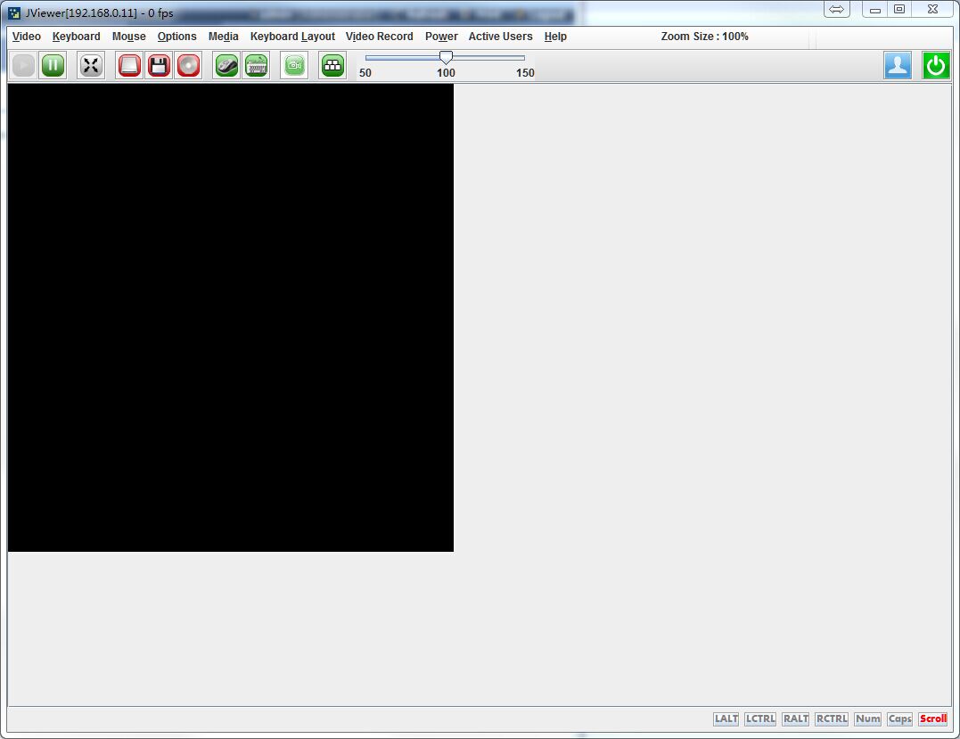Open the hard disk redirection icon

coord(129,65)
